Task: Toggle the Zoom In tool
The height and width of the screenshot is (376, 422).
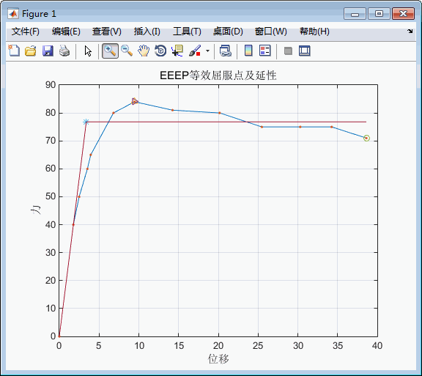Action: (x=110, y=51)
